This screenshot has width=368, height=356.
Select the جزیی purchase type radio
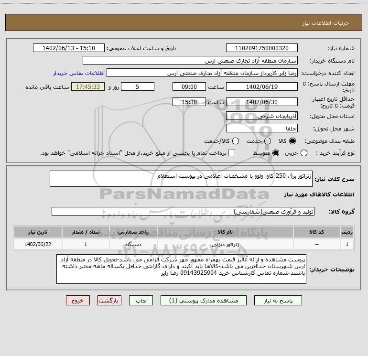[x=304, y=153]
